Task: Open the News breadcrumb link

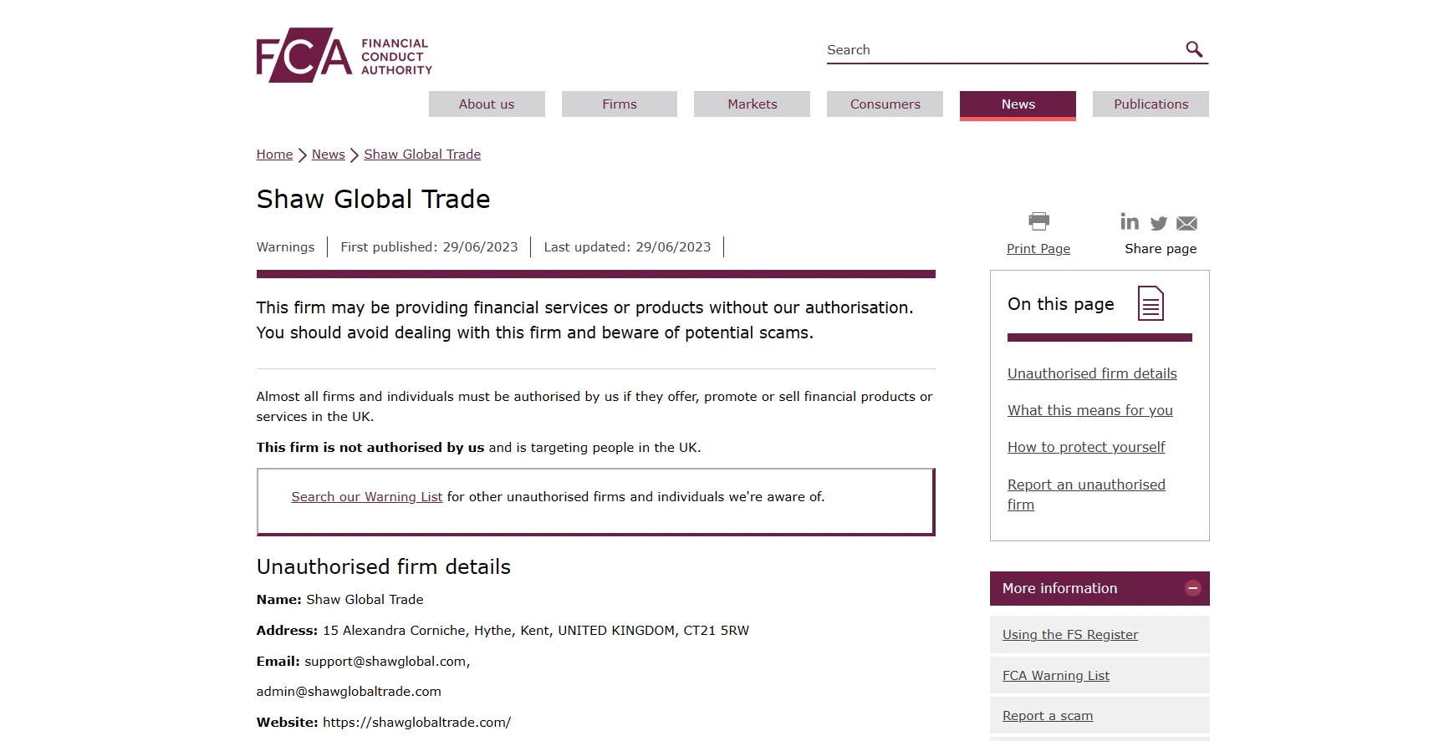Action: coord(328,155)
